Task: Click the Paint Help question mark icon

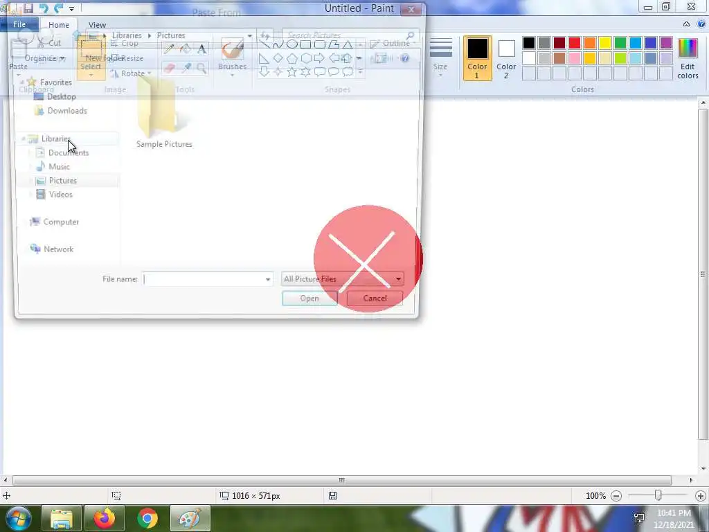Action: [701, 24]
